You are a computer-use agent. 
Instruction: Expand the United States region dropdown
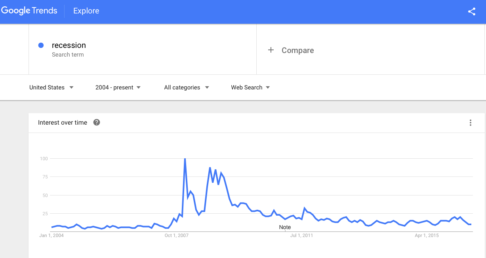click(x=51, y=87)
